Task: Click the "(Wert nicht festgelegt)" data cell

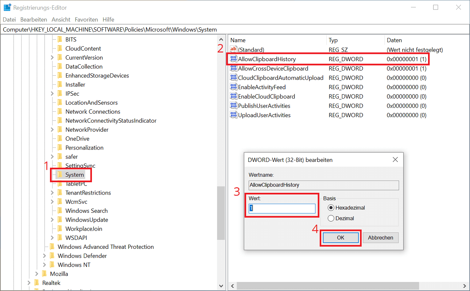Action: point(415,49)
